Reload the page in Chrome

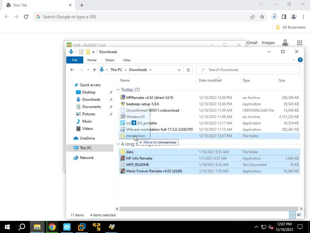26,17
